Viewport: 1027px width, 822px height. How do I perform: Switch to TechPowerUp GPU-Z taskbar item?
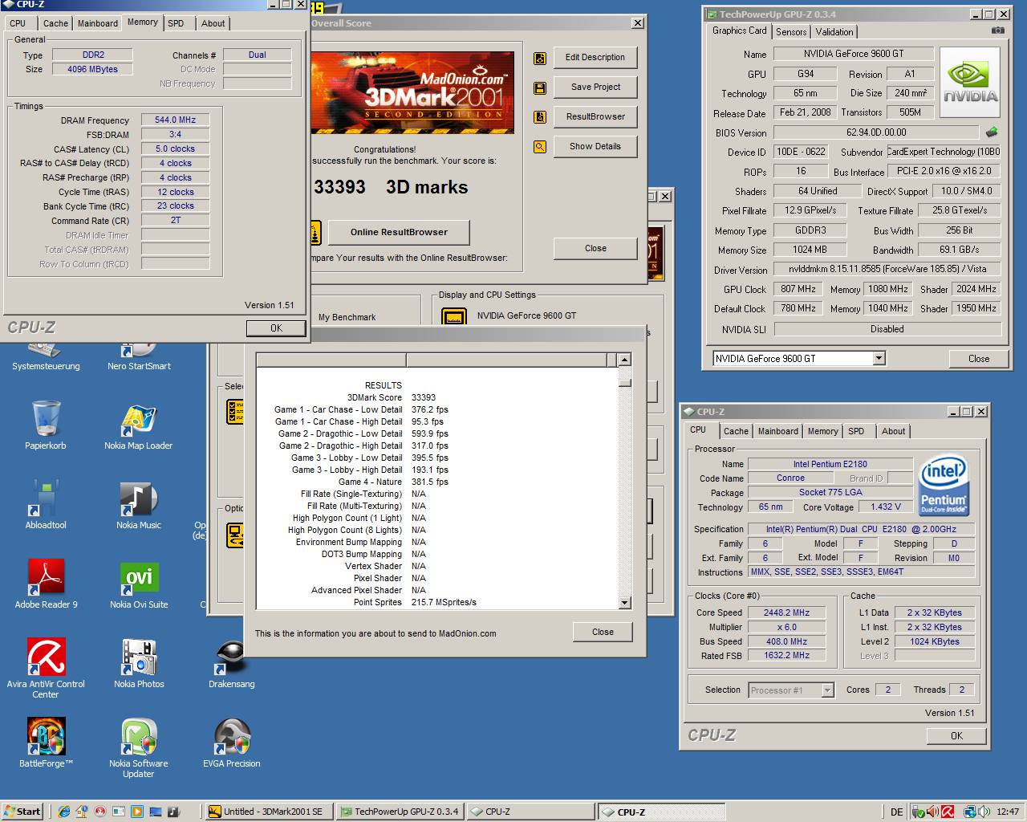(x=398, y=812)
